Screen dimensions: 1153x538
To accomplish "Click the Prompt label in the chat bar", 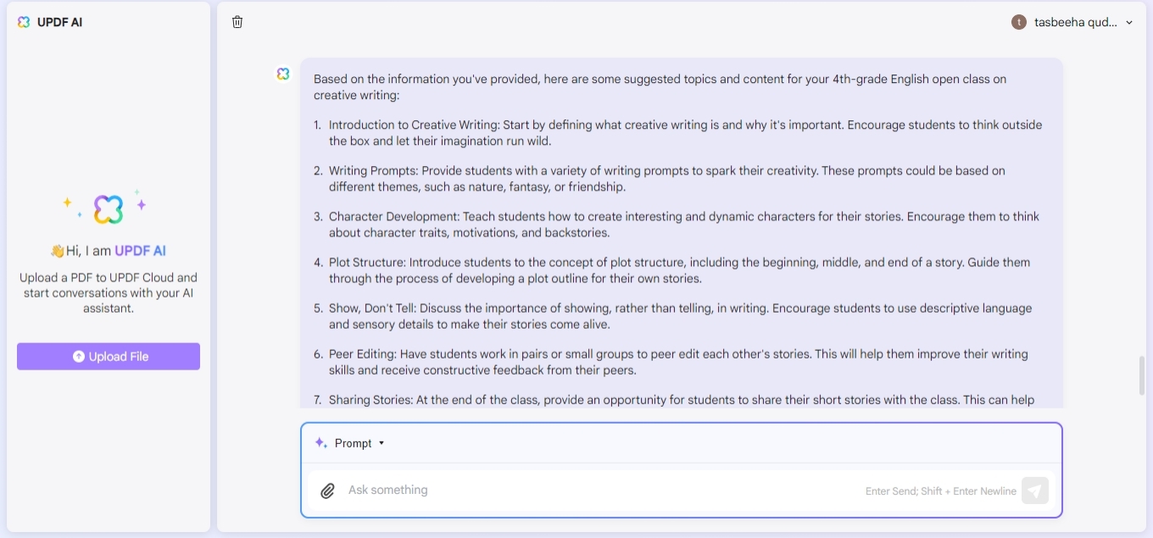I will click(352, 442).
